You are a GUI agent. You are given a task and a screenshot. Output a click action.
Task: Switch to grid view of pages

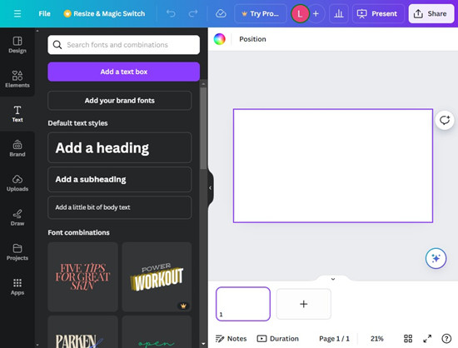tap(408, 339)
